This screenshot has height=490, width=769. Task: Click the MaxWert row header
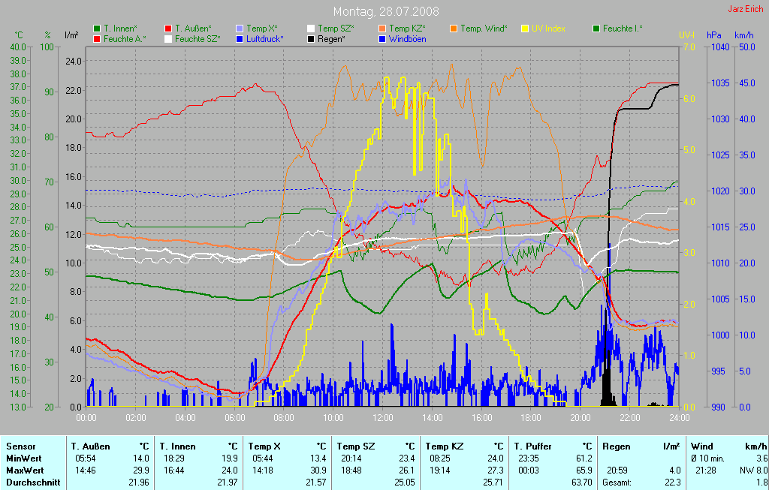25,470
